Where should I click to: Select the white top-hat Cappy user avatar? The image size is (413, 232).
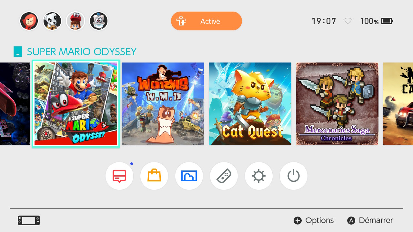coord(99,21)
